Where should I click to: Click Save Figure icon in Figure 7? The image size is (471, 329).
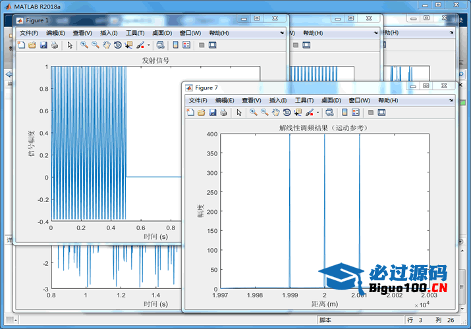pos(213,113)
